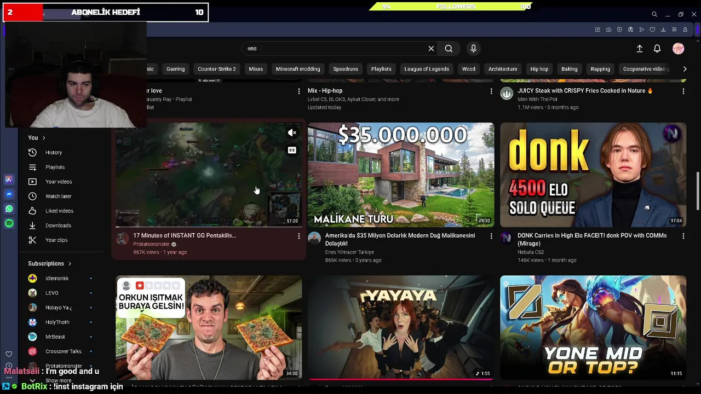
Task: Click the upload/create icon
Action: click(639, 49)
